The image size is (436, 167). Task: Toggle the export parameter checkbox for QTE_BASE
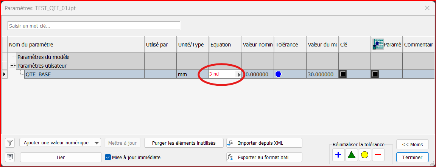point(375,74)
